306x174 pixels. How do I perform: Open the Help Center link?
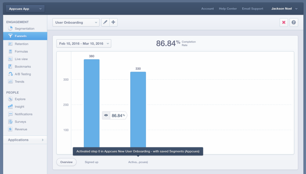point(228,9)
